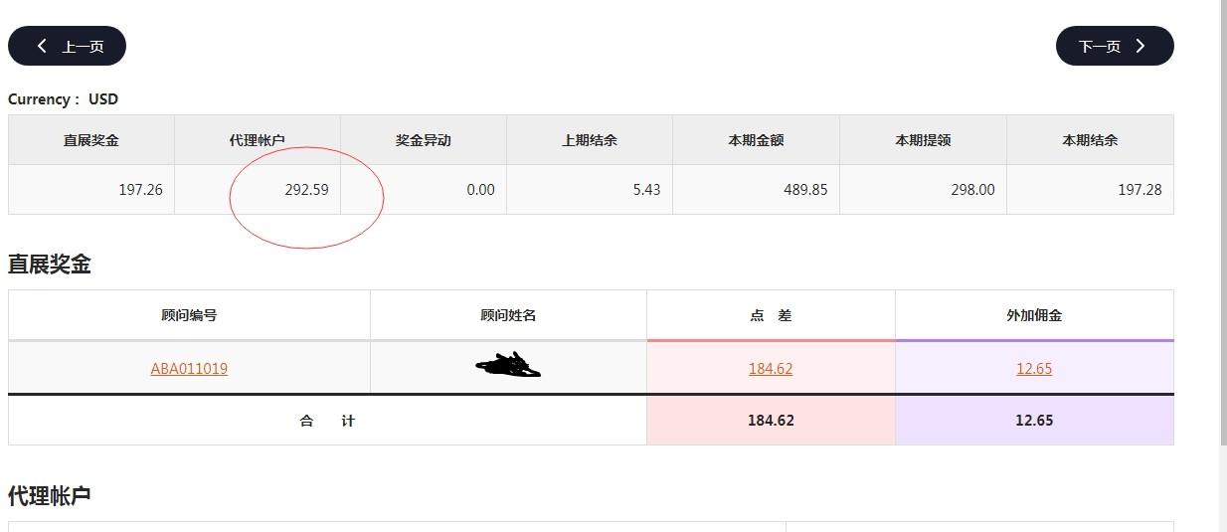This screenshot has height=532, width=1227.
Task: Click the 奖金异动 column header
Action: [424, 140]
